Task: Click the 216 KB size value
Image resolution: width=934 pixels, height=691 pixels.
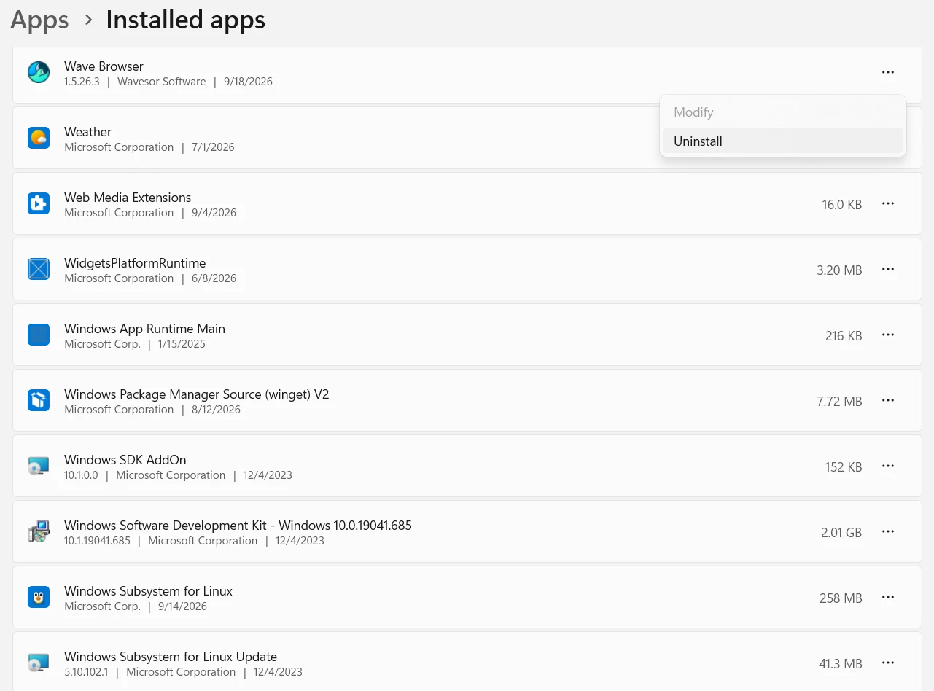Action: (844, 335)
